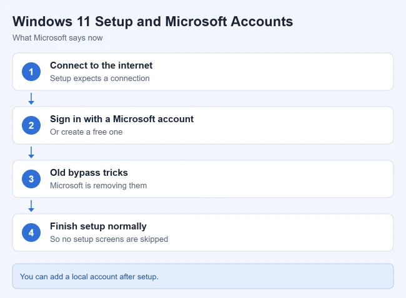The image size is (406, 298).
Task: Select the 'Old bypass tricks' step card
Action: [x=203, y=179]
